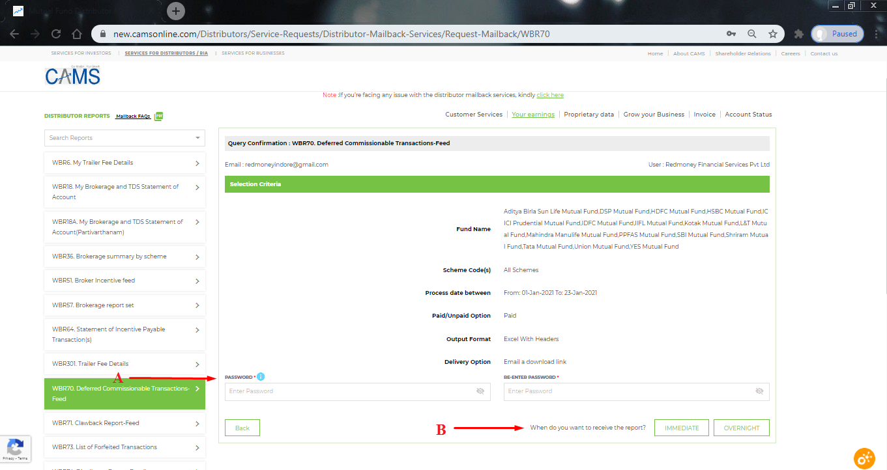Viewport: 887px width, 470px height.
Task: Expand WBR18A Partivarthanam statement item
Action: (124, 227)
